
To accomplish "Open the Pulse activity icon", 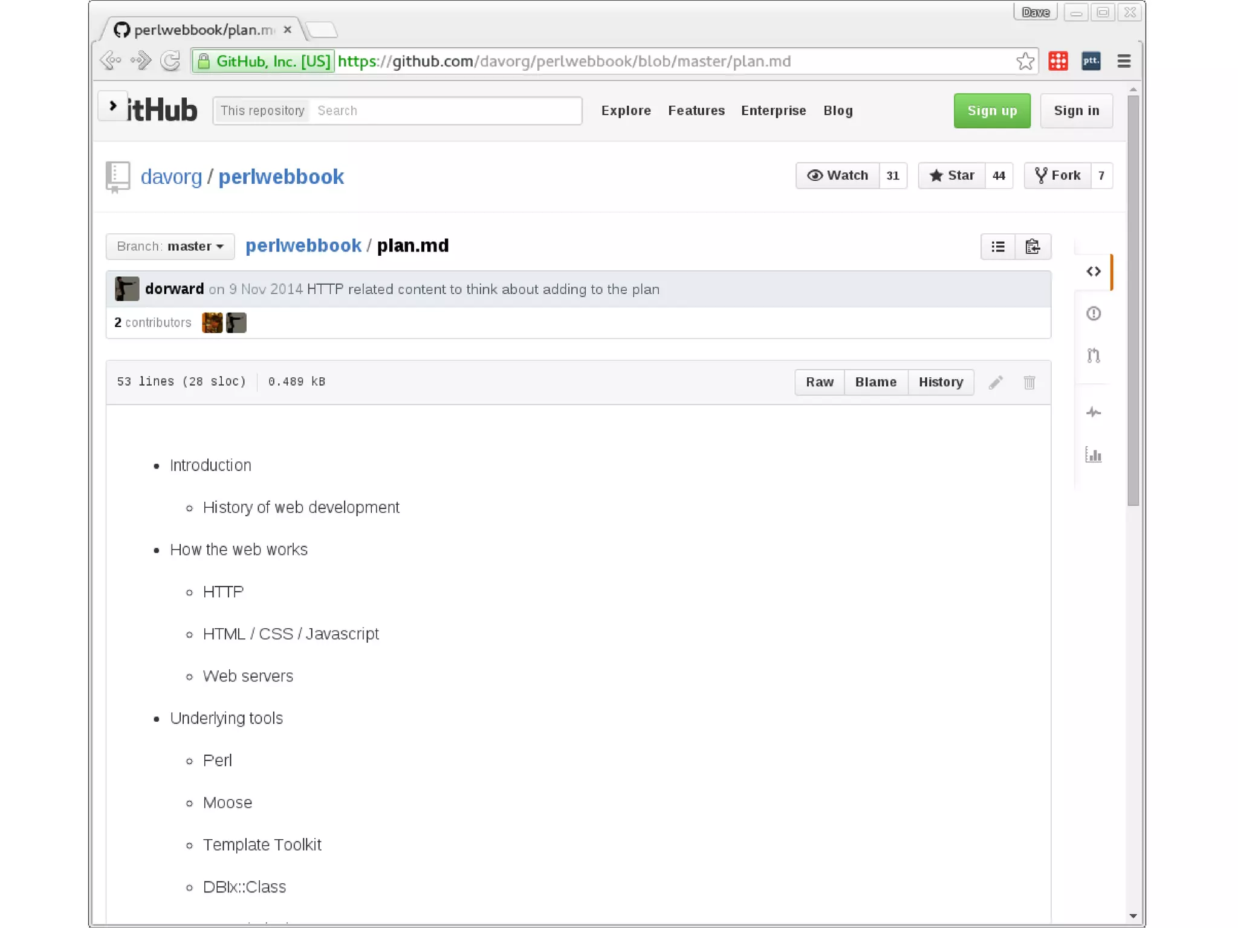I will pos(1093,412).
